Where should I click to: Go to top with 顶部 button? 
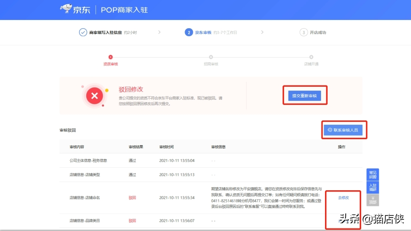click(x=372, y=200)
